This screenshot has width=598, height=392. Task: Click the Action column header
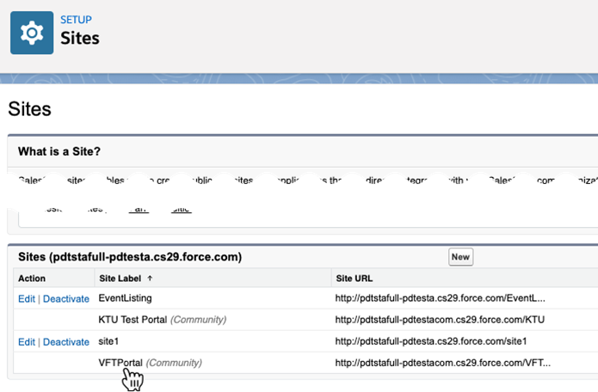tap(32, 279)
